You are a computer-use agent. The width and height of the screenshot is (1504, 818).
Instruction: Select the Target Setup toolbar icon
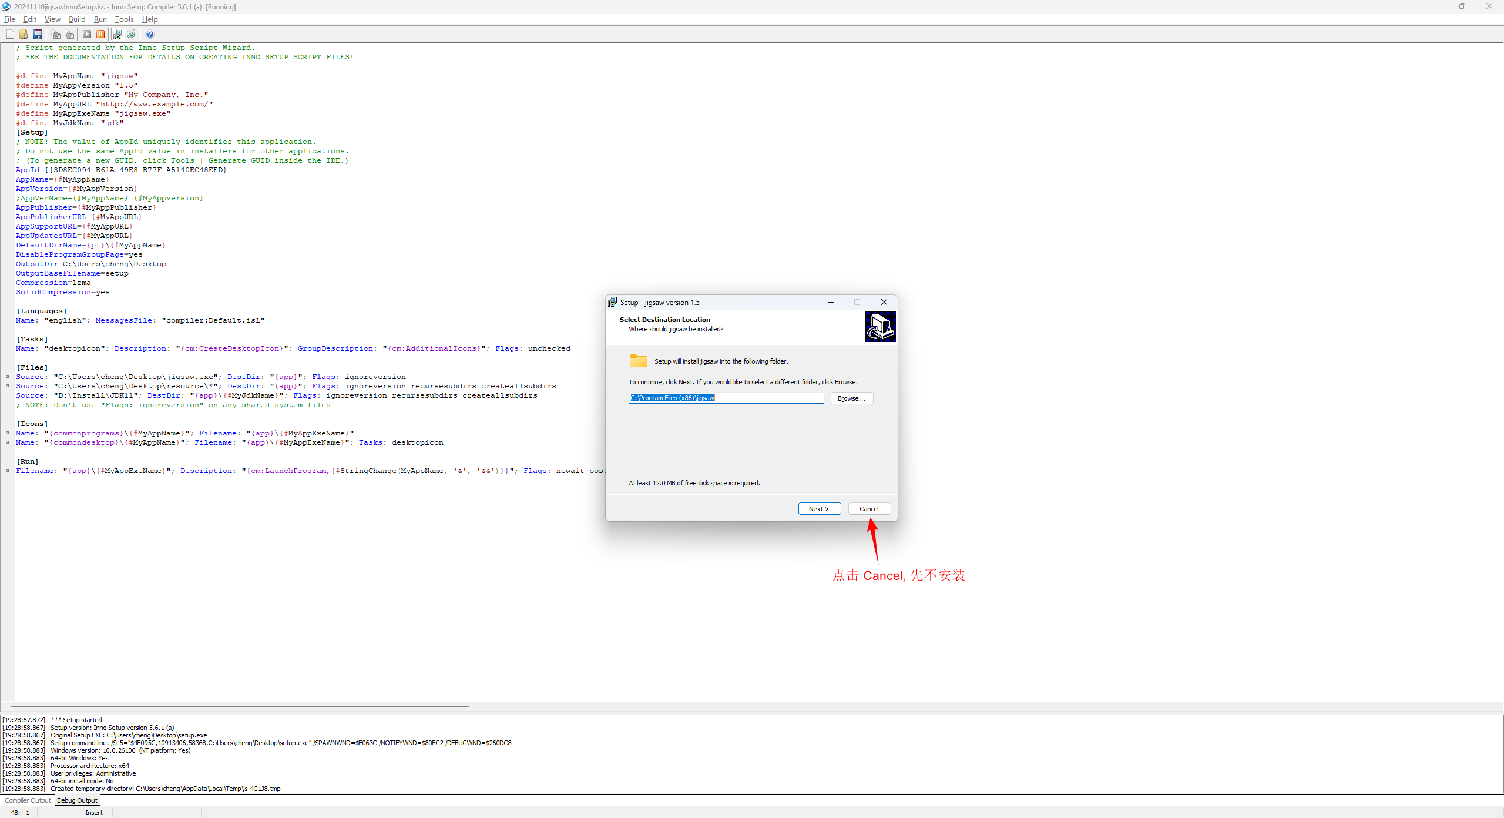(x=117, y=34)
